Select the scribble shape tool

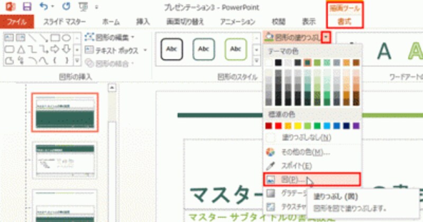coord(21,61)
